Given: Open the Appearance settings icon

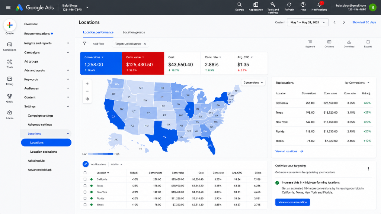Looking at the screenshot, I should click(256, 7).
